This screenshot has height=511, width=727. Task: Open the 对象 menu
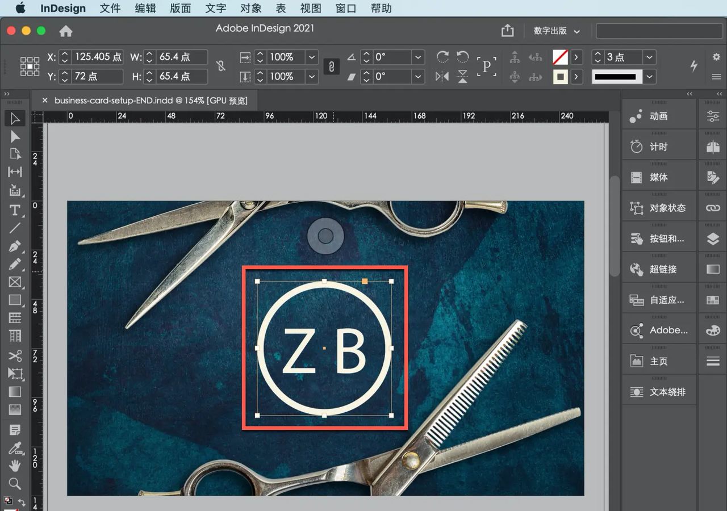[250, 8]
